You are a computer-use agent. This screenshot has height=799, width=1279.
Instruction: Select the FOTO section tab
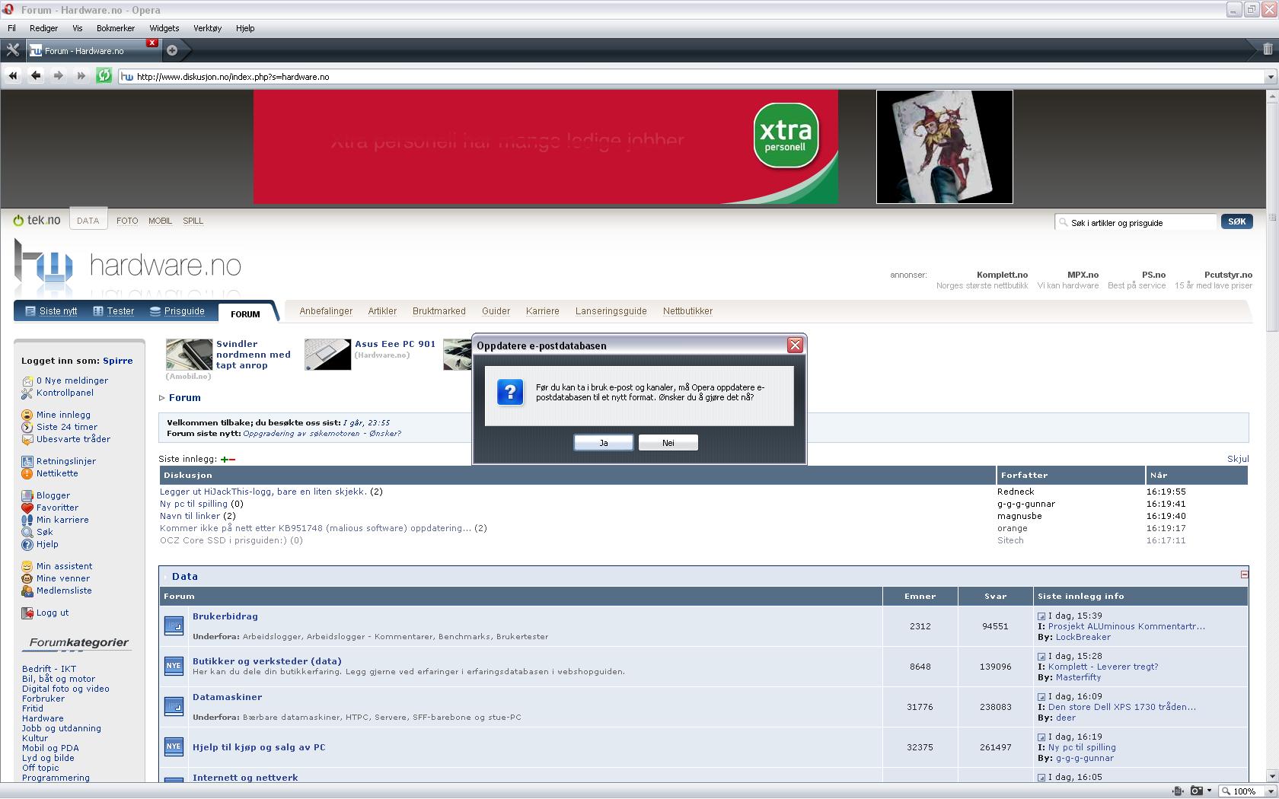click(x=127, y=221)
